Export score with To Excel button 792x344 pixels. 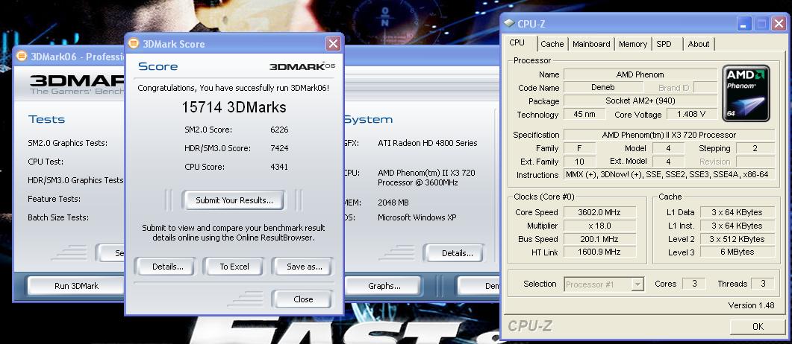pos(234,267)
